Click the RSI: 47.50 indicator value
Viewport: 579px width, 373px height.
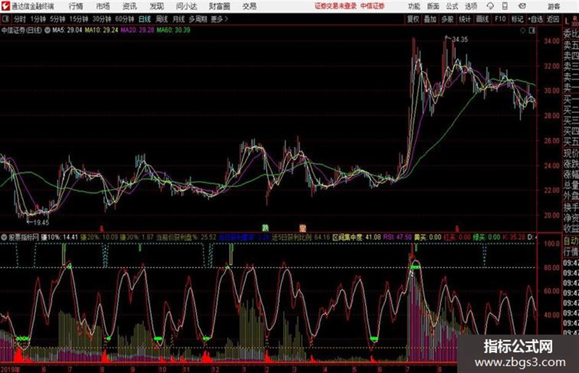397,237
